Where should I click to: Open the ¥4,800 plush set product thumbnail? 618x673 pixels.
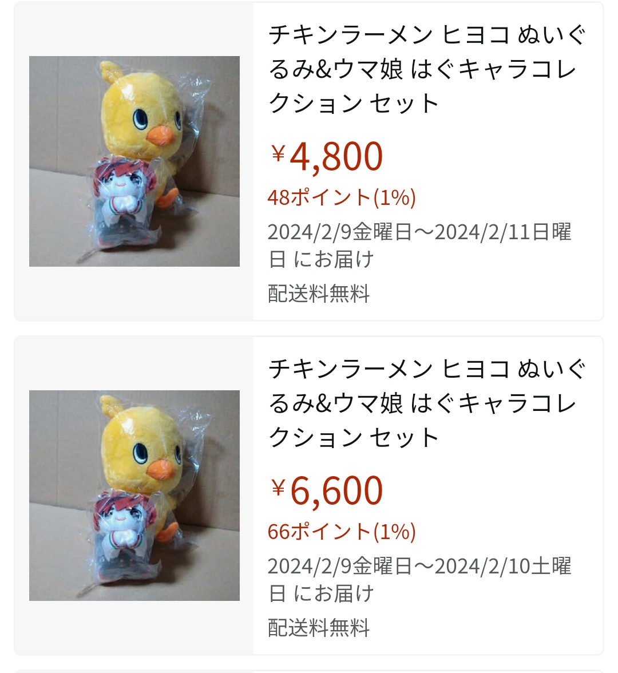click(x=134, y=161)
